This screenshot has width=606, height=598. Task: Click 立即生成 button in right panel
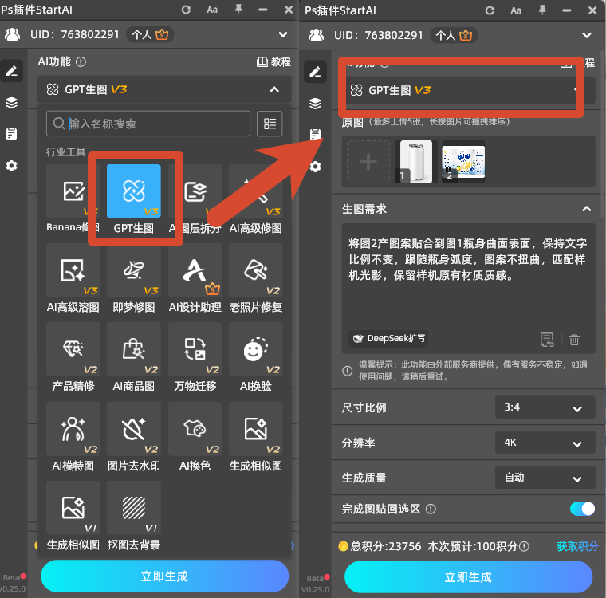coord(468,577)
